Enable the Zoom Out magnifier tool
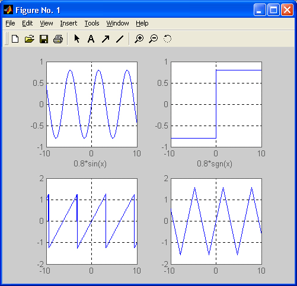This screenshot has height=286, width=297. [154, 38]
